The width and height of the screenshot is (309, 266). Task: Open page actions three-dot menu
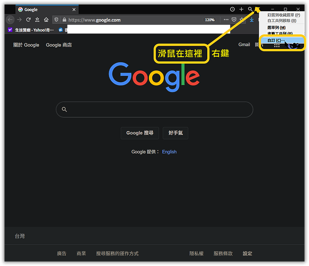pos(226,20)
